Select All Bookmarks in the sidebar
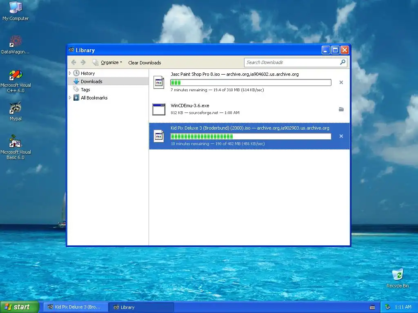The width and height of the screenshot is (418, 313). pos(94,98)
